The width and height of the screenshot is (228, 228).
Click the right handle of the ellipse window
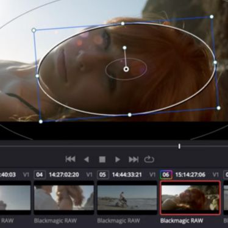(215, 63)
